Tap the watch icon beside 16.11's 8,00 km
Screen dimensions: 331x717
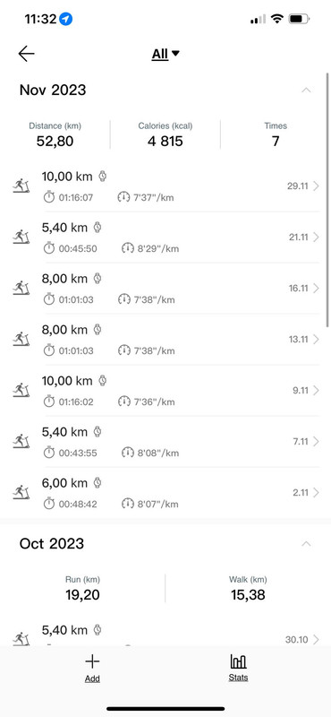tap(98, 278)
